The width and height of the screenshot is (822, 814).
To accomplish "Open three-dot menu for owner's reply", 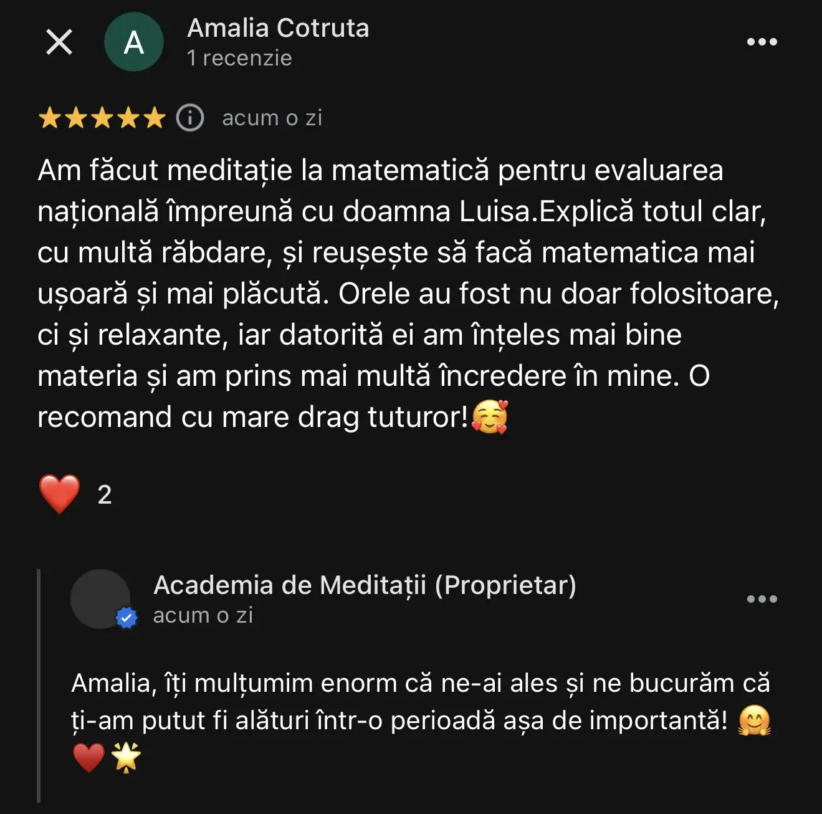I will (x=762, y=599).
